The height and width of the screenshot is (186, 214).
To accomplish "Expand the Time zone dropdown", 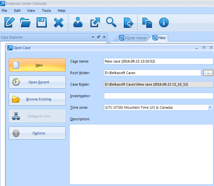I will coord(210,107).
